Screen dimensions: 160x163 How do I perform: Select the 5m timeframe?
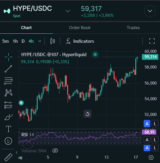[5, 41]
